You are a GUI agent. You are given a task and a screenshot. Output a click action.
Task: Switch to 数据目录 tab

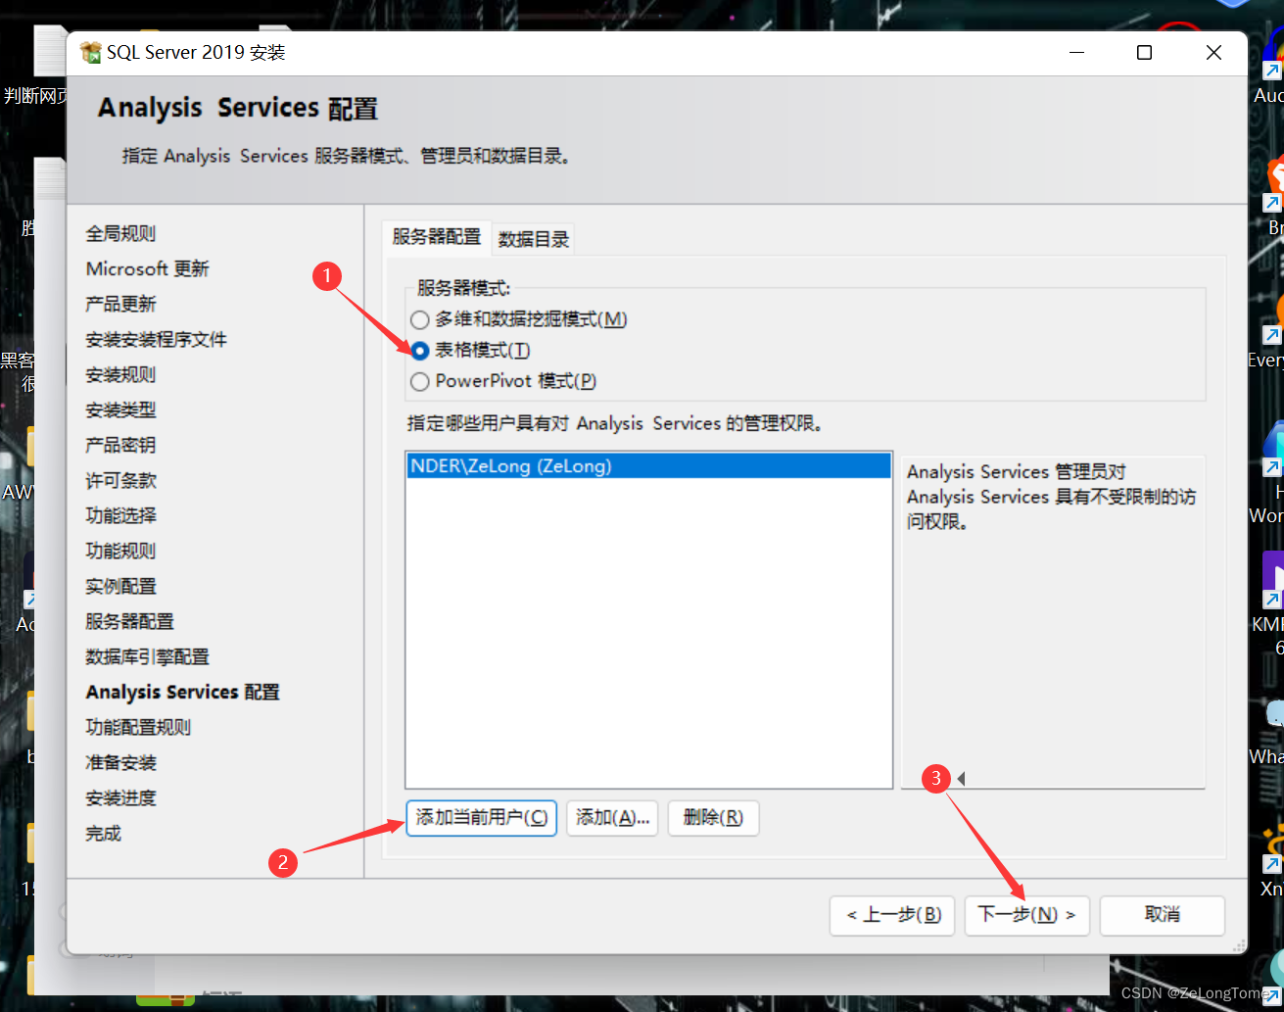534,239
